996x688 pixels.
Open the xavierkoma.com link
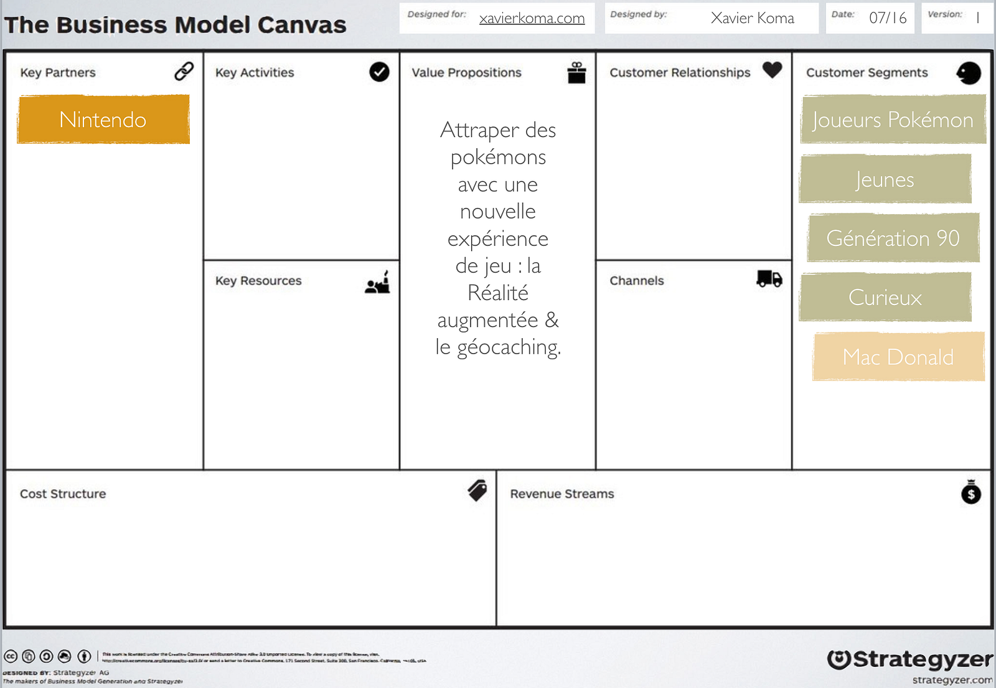532,18
